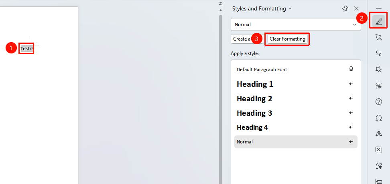
Task: Apply the Heading 1 style
Action: pos(296,84)
